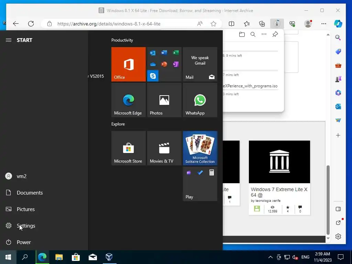Viewport: 352px width, 264px height.
Task: Open Edge sidebar Search
Action: click(x=338, y=38)
